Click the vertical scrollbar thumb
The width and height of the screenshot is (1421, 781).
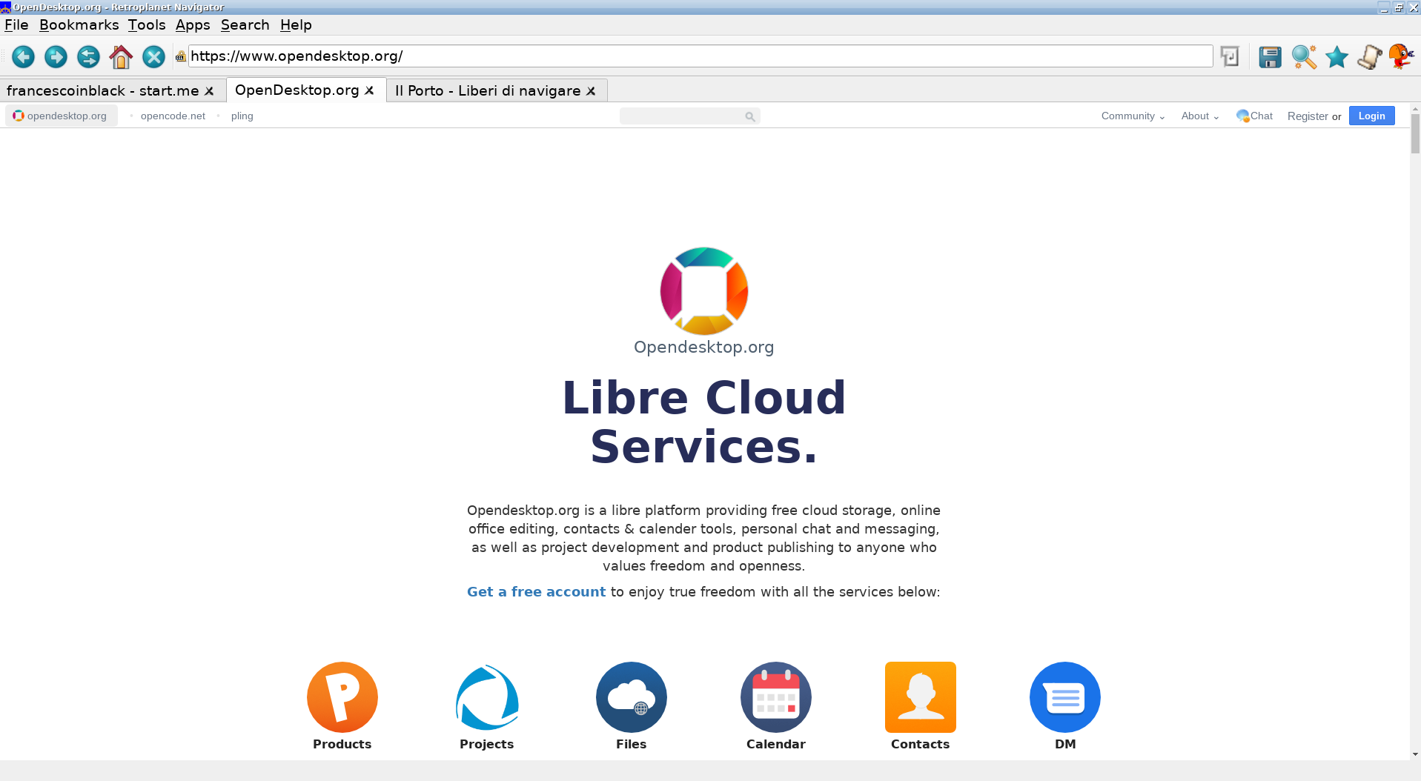(1415, 133)
